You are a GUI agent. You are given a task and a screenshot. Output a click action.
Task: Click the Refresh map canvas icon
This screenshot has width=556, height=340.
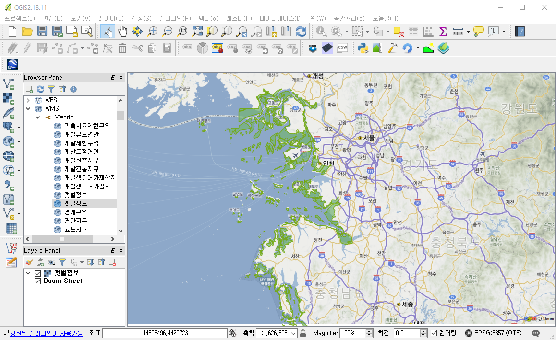click(x=301, y=32)
